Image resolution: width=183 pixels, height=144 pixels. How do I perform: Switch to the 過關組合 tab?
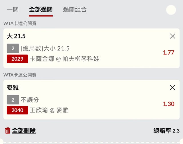75,9
